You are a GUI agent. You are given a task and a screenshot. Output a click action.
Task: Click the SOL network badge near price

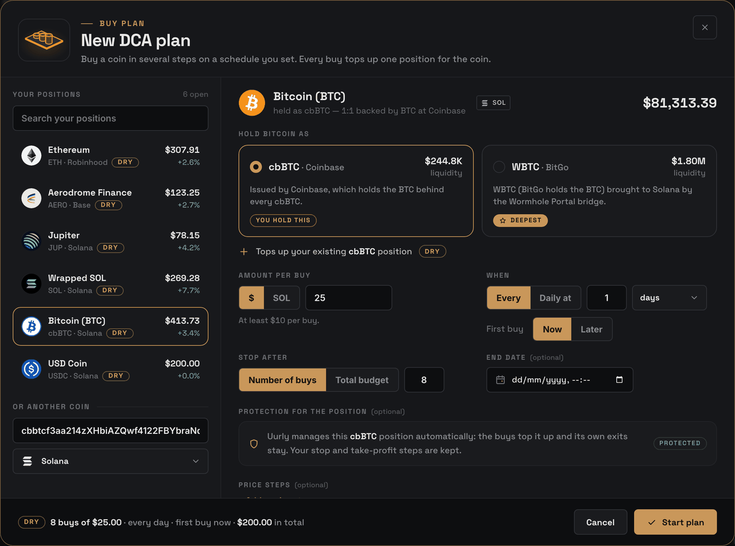point(493,103)
